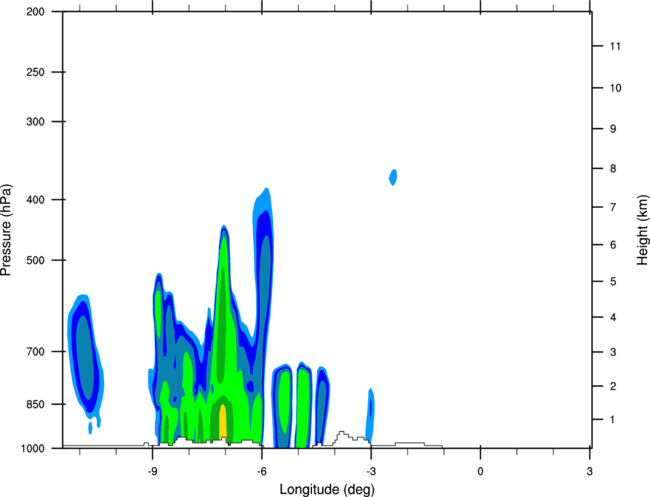Click the yellow contour core near the surface

click(223, 422)
